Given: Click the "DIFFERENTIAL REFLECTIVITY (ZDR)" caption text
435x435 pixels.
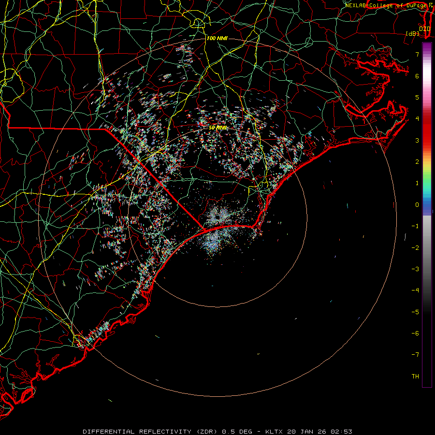Looking at the screenshot, I should point(151,432).
